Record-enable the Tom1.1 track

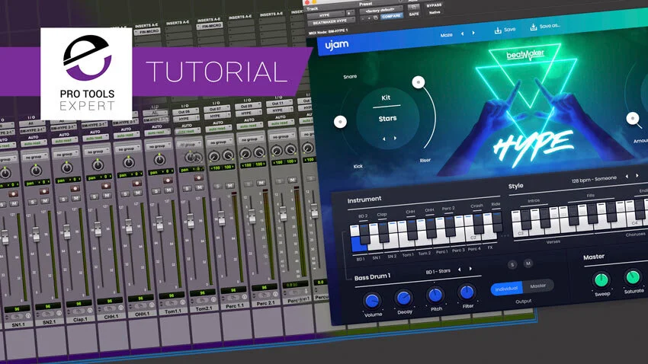[x=168, y=180]
